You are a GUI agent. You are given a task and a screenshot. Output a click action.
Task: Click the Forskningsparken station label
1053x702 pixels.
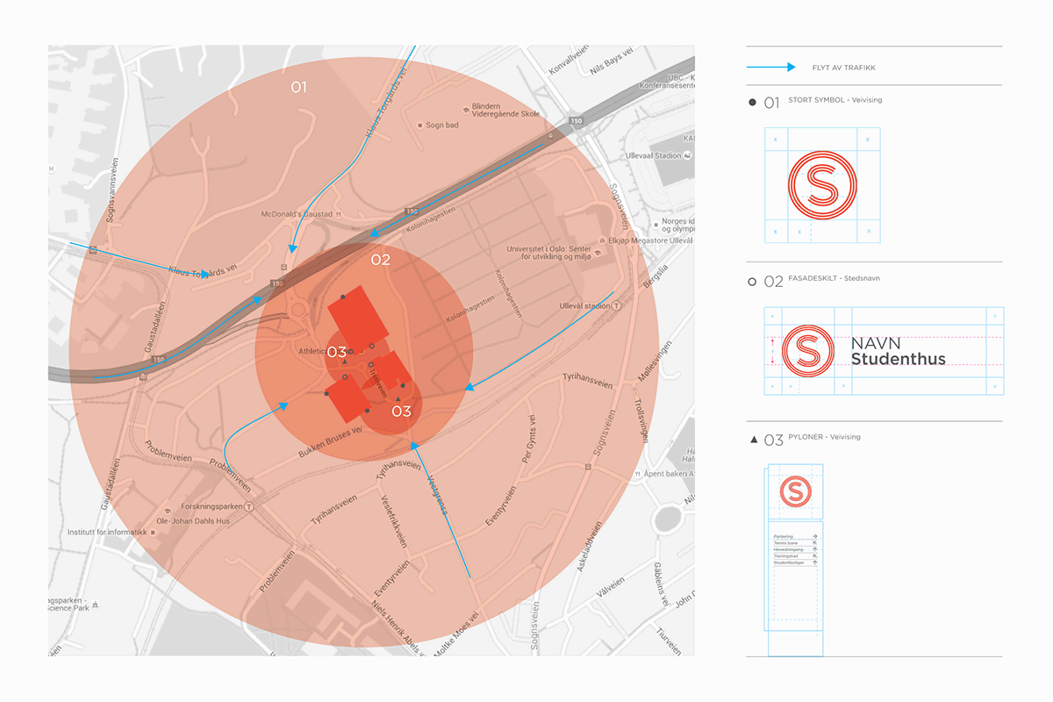[213, 506]
